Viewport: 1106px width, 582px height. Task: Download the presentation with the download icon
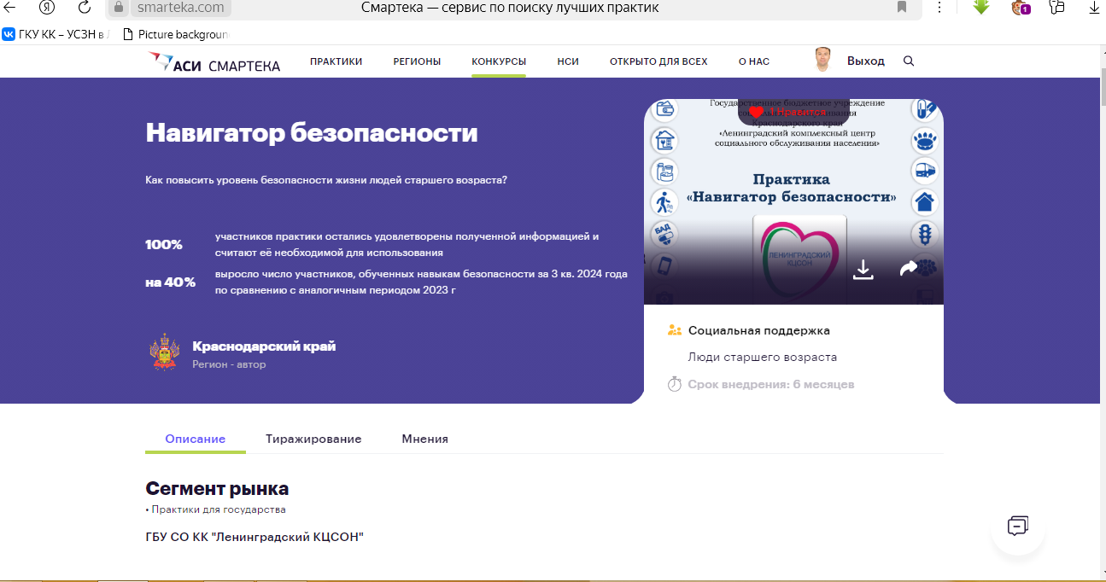(863, 270)
